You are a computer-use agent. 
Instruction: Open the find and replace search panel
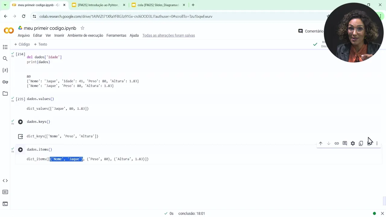pyautogui.click(x=5, y=59)
